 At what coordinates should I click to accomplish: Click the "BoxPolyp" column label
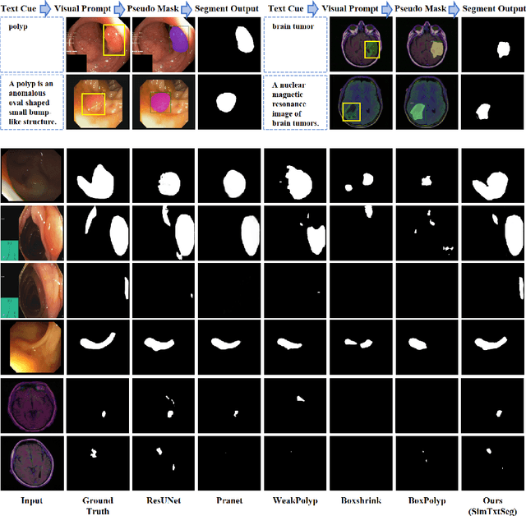[x=426, y=499]
